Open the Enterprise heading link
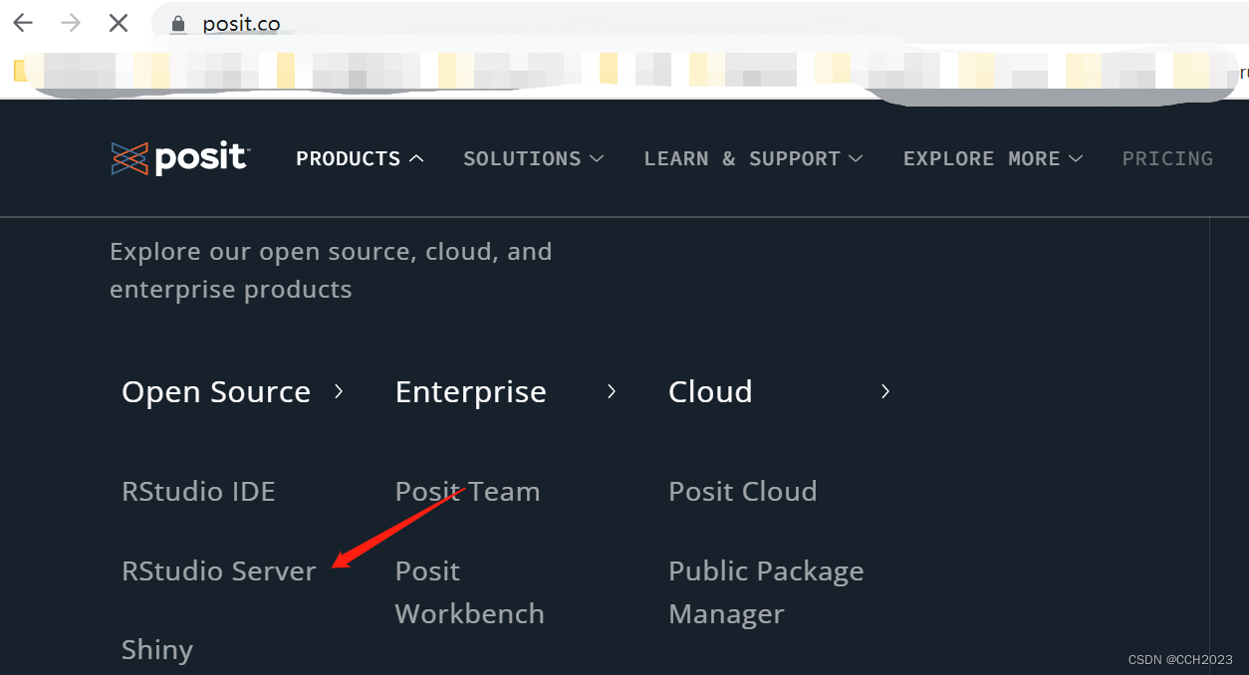 coord(470,392)
